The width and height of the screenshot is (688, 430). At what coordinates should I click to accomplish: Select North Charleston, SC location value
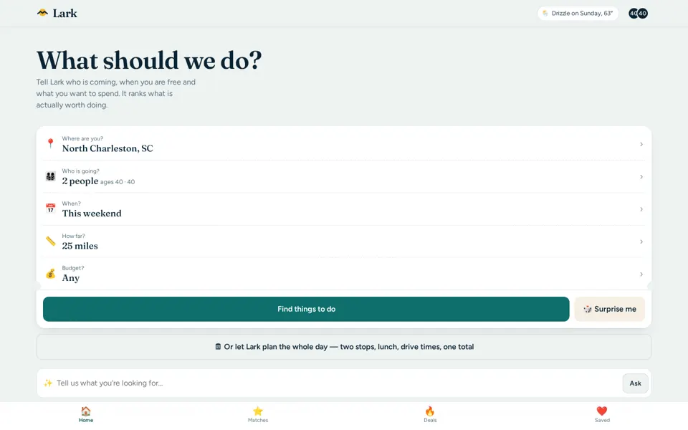(x=107, y=149)
